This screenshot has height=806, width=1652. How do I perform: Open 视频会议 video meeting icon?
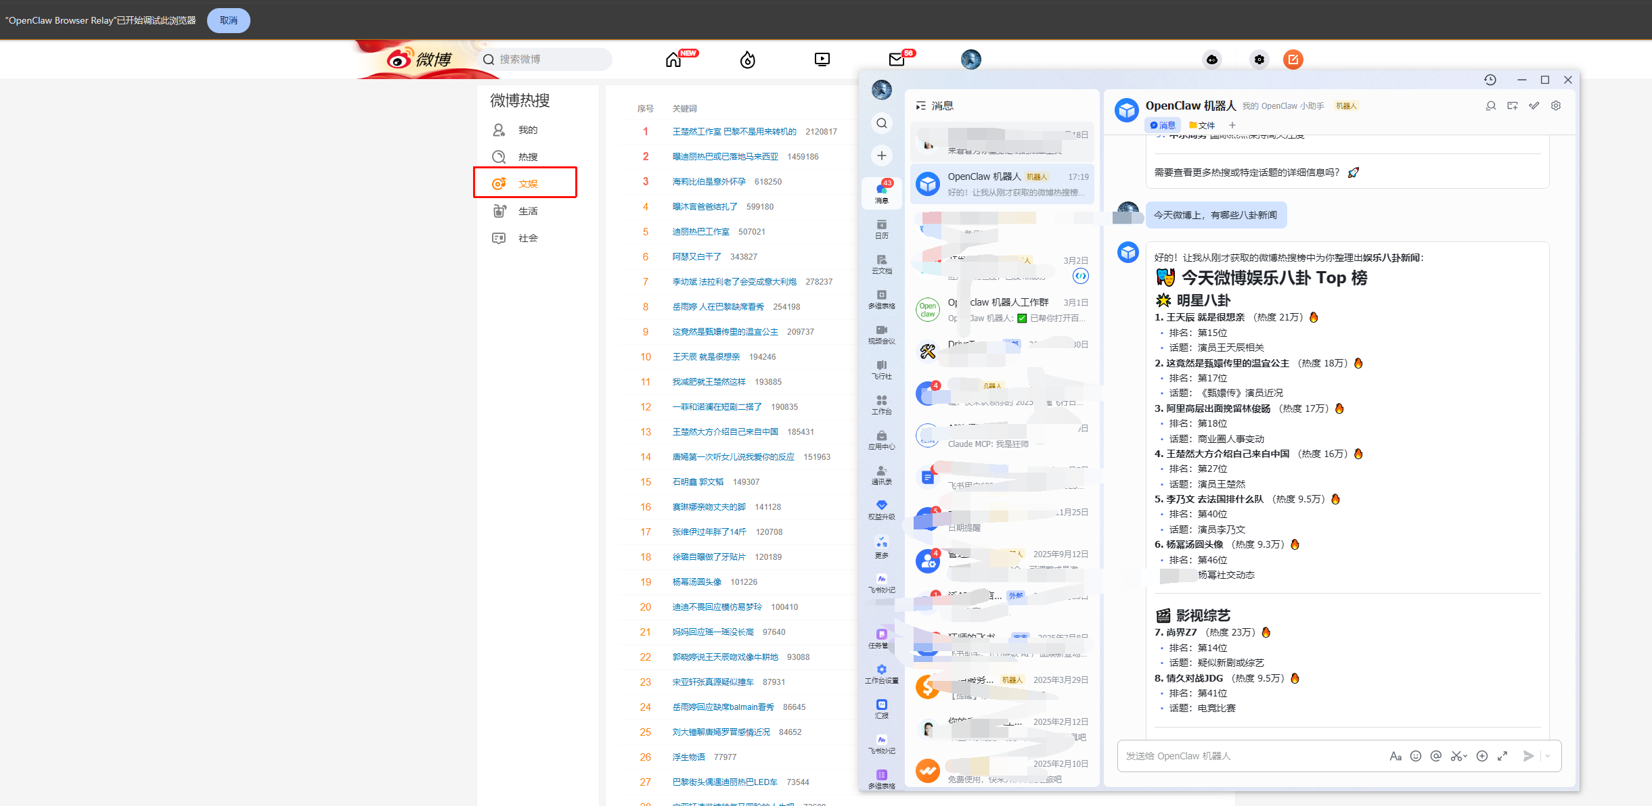881,334
